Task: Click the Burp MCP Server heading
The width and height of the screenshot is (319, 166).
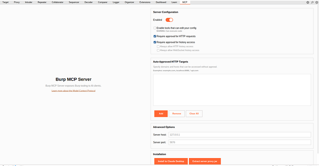Action: (x=73, y=79)
